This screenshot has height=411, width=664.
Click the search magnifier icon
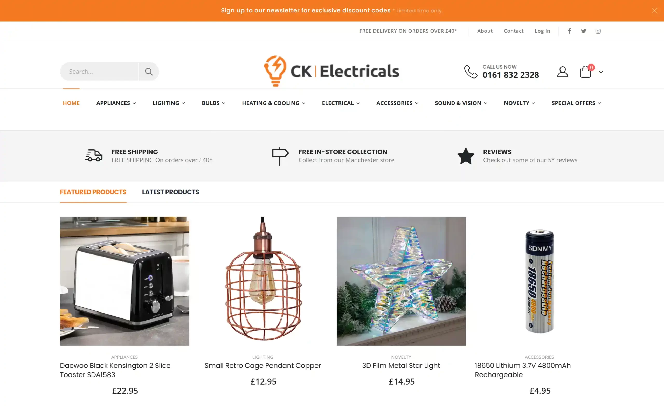[x=149, y=72]
